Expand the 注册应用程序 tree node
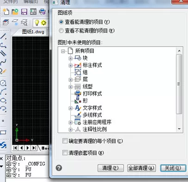188x182 pixels. coord(71,122)
